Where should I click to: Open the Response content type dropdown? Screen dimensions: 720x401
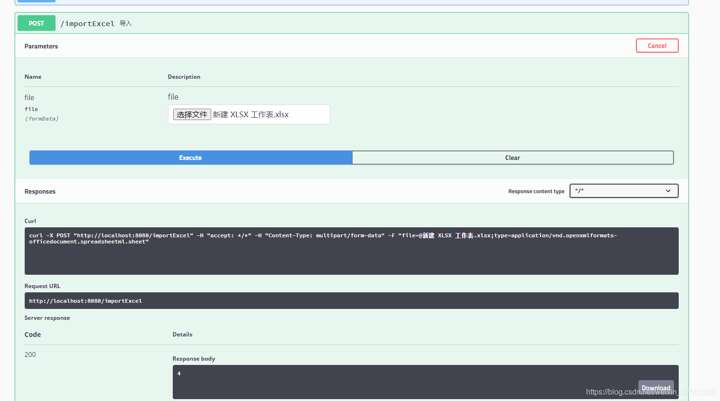[623, 191]
